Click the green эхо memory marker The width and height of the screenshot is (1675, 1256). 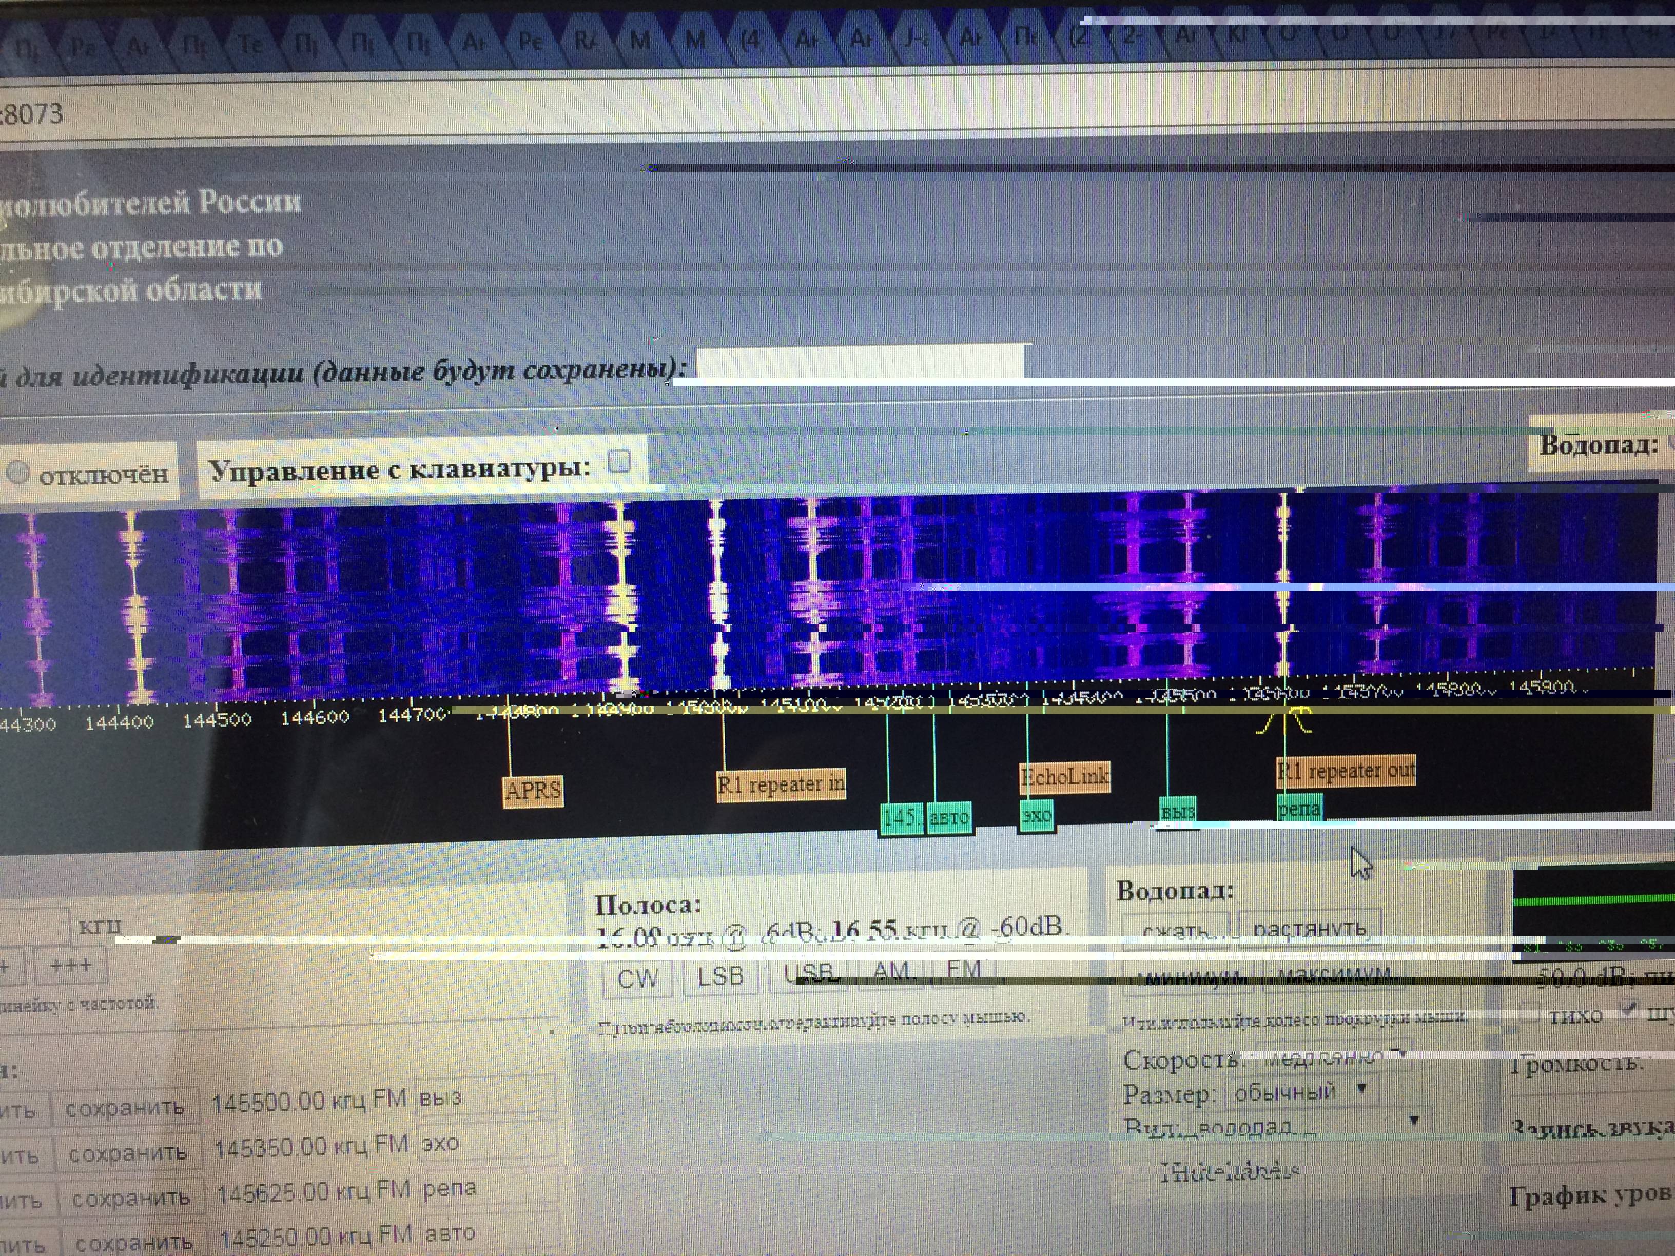pyautogui.click(x=1037, y=816)
